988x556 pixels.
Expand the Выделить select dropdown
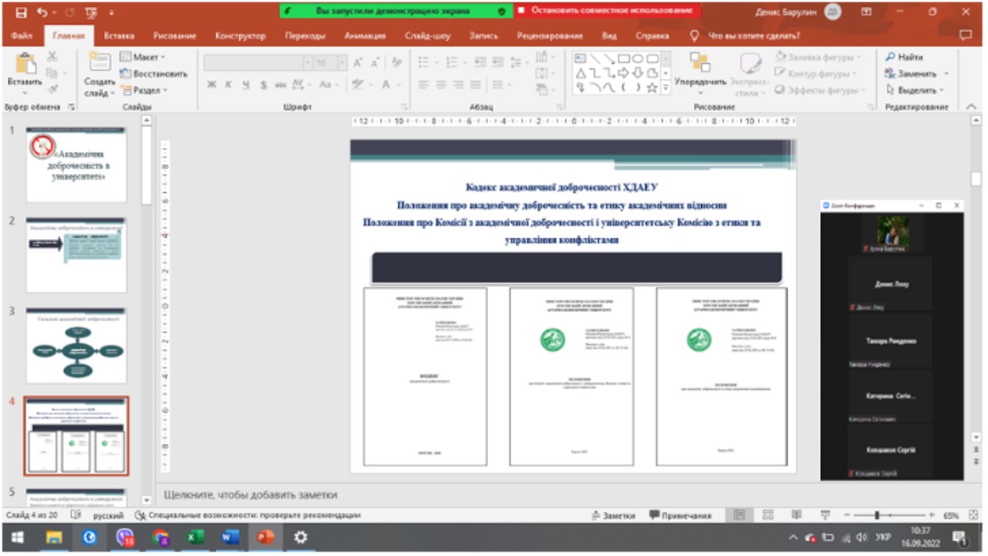click(916, 91)
